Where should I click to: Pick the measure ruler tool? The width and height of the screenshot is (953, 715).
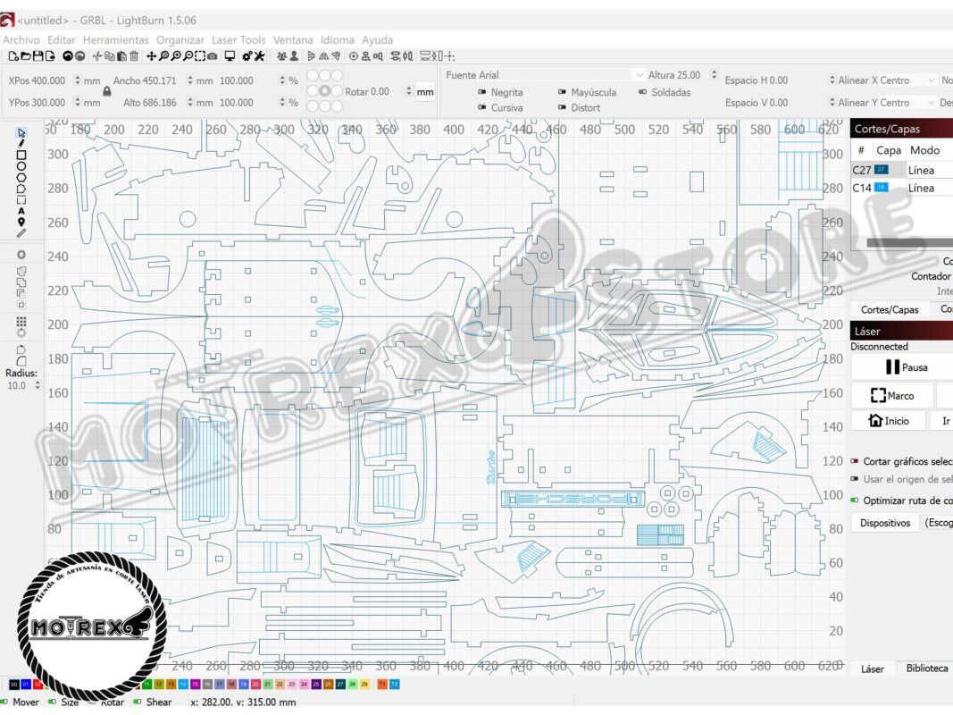click(21, 233)
